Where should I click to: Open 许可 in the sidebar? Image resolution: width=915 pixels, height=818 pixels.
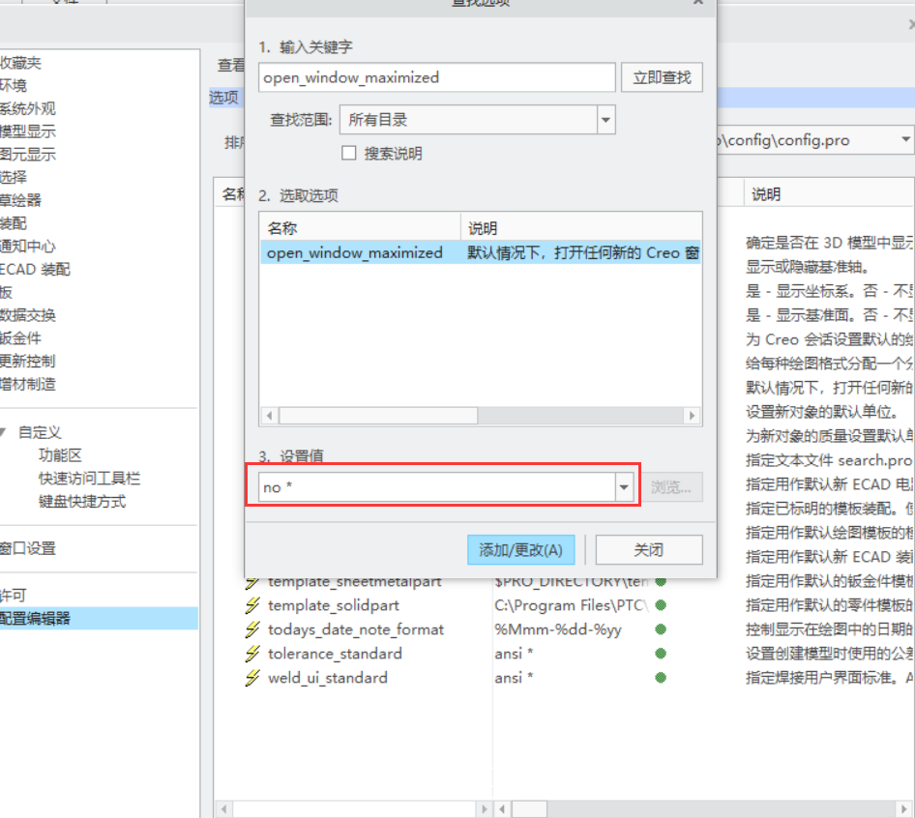(x=14, y=595)
